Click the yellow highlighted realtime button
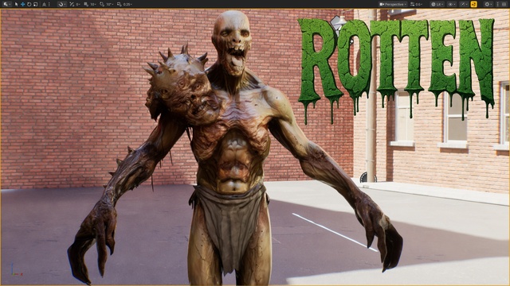 [x=474, y=4]
